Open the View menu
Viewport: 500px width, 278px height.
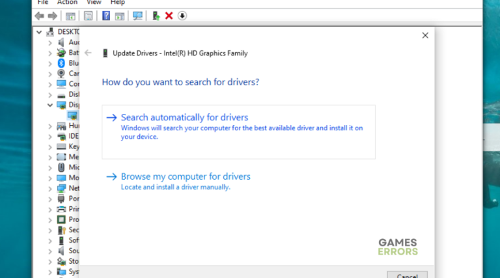click(94, 3)
